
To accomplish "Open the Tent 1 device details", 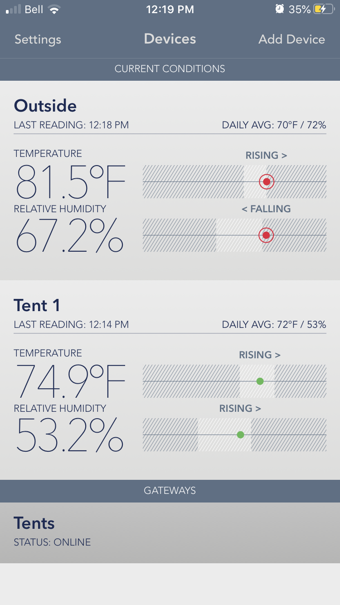I will (37, 306).
